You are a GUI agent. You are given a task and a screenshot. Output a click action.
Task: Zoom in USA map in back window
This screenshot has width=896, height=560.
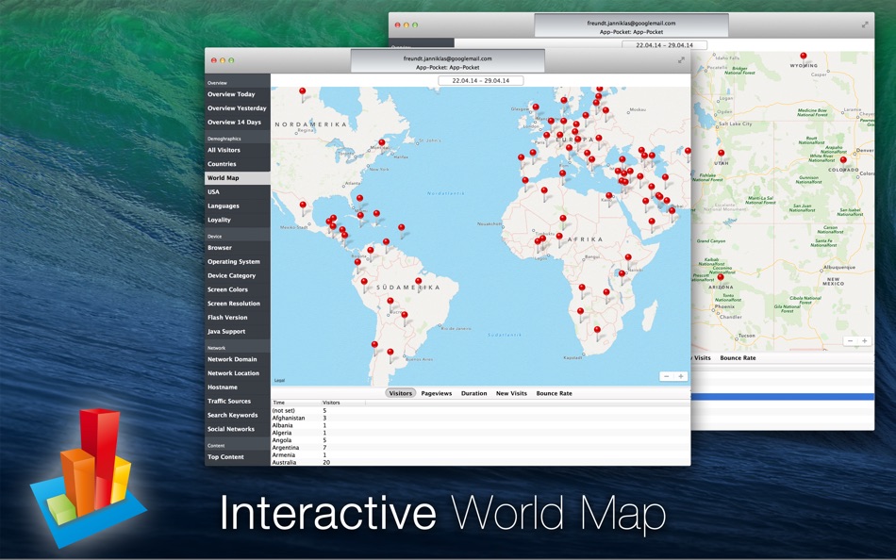click(865, 340)
